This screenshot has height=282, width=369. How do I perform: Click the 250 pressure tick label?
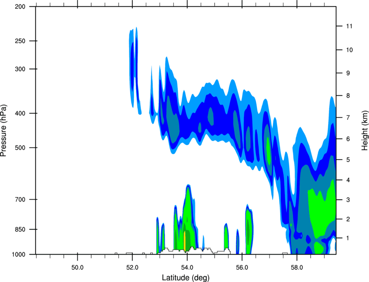click(20, 41)
